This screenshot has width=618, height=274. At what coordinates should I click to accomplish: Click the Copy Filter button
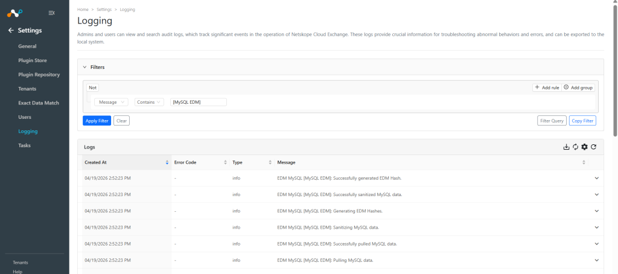pos(582,121)
